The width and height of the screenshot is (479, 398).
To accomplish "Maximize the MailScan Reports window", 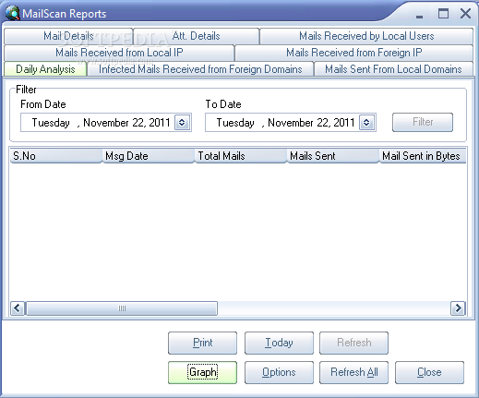I will pyautogui.click(x=443, y=14).
